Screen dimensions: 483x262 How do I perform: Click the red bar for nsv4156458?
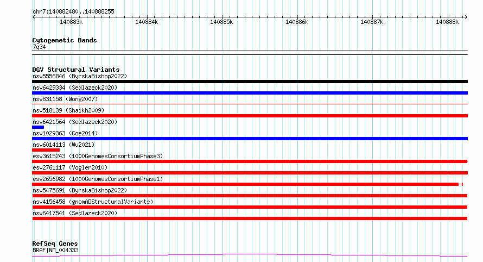coord(250,207)
